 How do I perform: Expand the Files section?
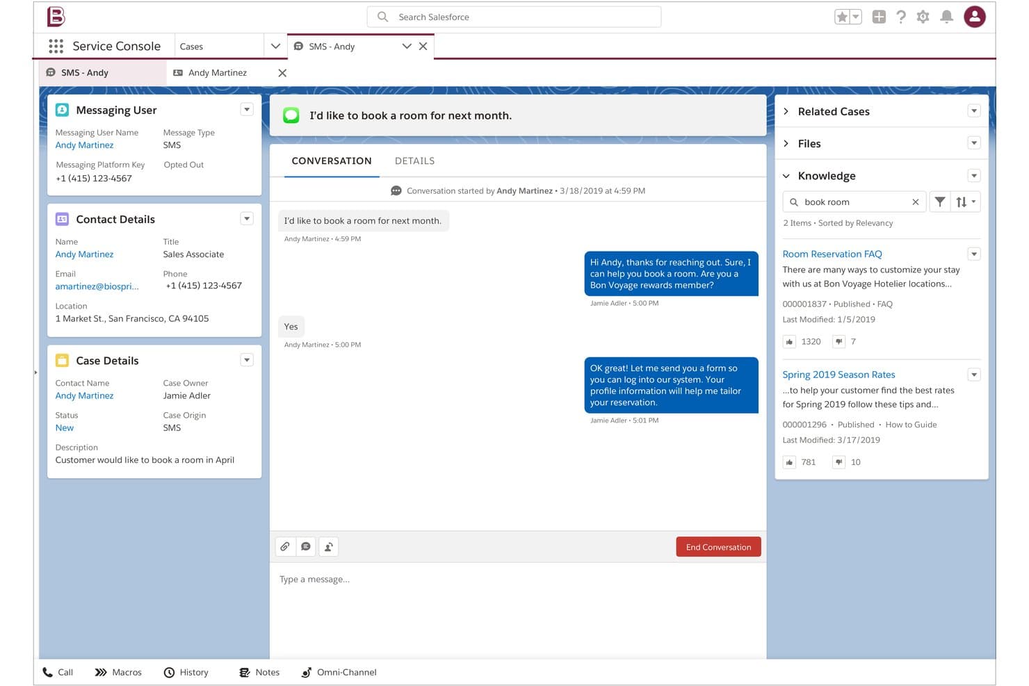point(786,143)
